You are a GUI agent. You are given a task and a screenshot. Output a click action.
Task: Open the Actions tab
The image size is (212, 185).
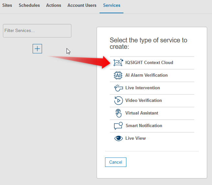(x=54, y=5)
